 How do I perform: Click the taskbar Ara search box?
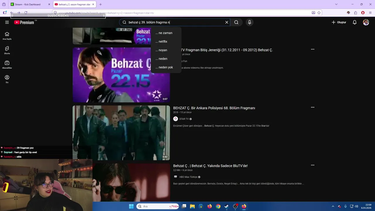pos(158,206)
